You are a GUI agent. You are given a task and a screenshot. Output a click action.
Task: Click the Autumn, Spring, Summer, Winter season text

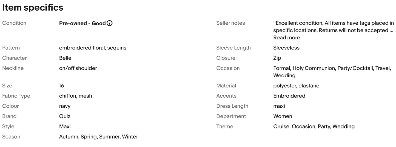pyautogui.click(x=99, y=137)
